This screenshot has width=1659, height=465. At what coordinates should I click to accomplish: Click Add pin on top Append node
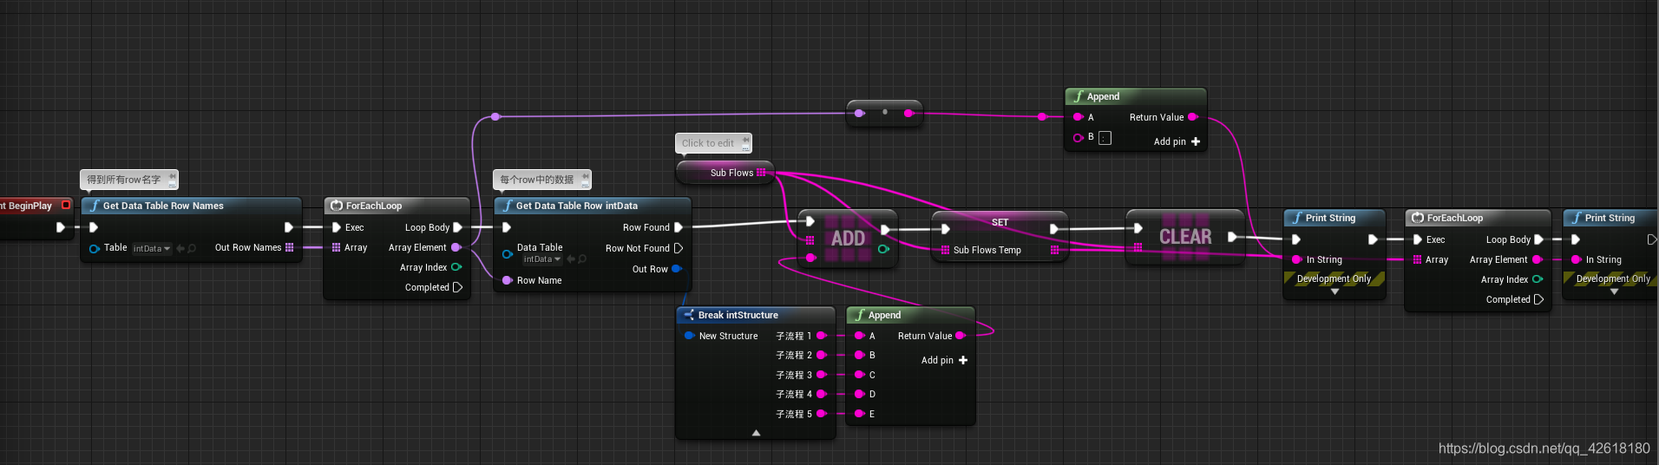(x=1177, y=141)
